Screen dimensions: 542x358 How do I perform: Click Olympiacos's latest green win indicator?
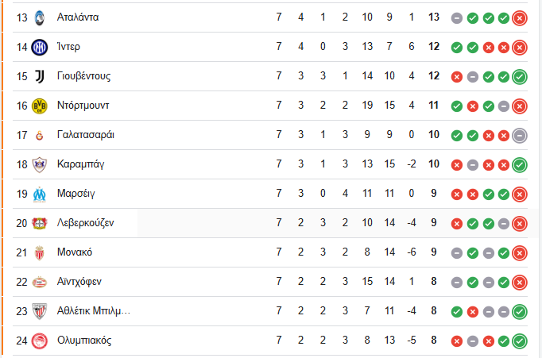(520, 341)
